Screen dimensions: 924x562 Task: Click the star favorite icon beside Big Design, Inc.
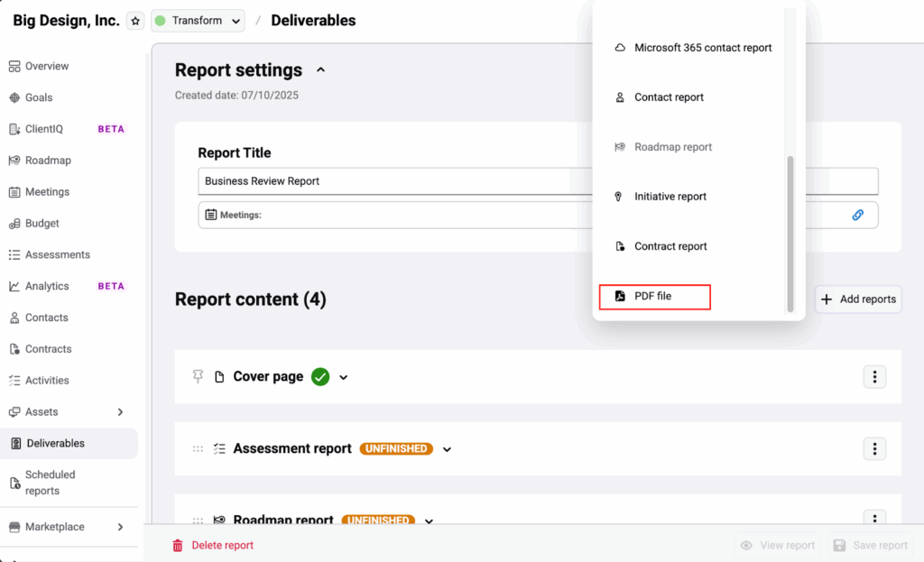point(135,21)
